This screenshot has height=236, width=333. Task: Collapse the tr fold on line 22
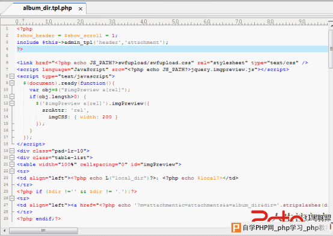pos(12,171)
